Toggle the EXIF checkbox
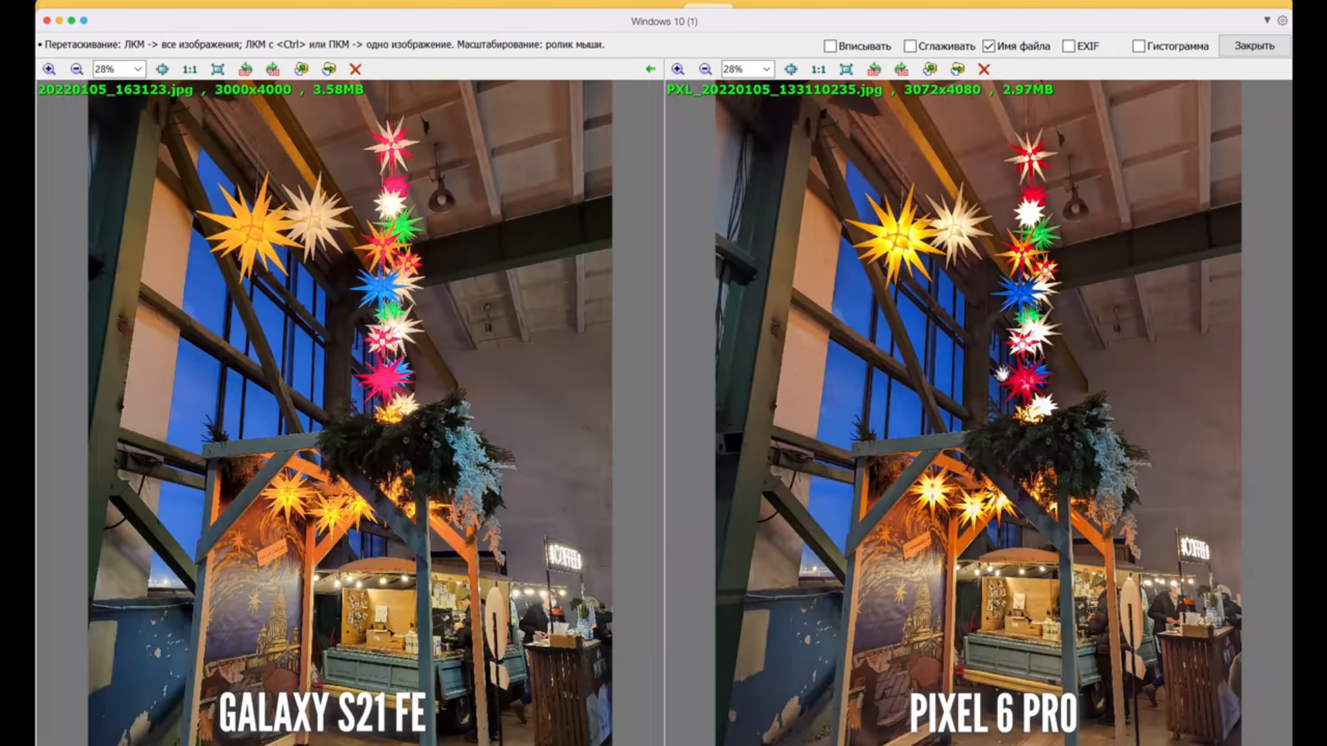Image resolution: width=1327 pixels, height=746 pixels. [x=1069, y=46]
